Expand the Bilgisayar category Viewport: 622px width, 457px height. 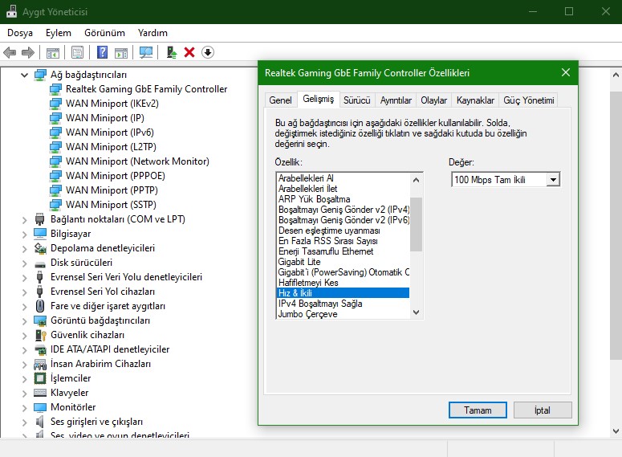pos(25,234)
